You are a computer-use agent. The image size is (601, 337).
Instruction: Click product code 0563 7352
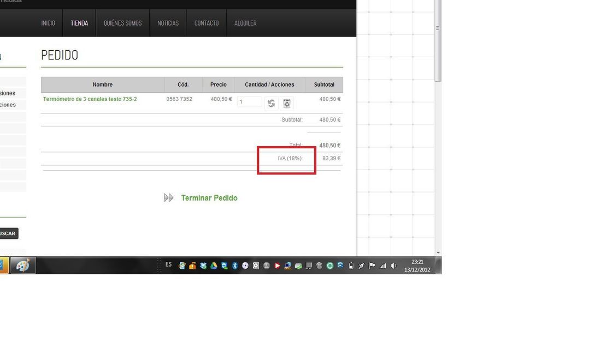pos(179,99)
